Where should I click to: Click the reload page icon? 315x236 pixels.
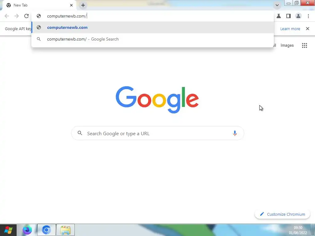26,16
